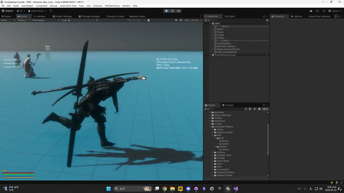This screenshot has width=344, height=193.
Task: Step forward one frame
Action: point(178,11)
